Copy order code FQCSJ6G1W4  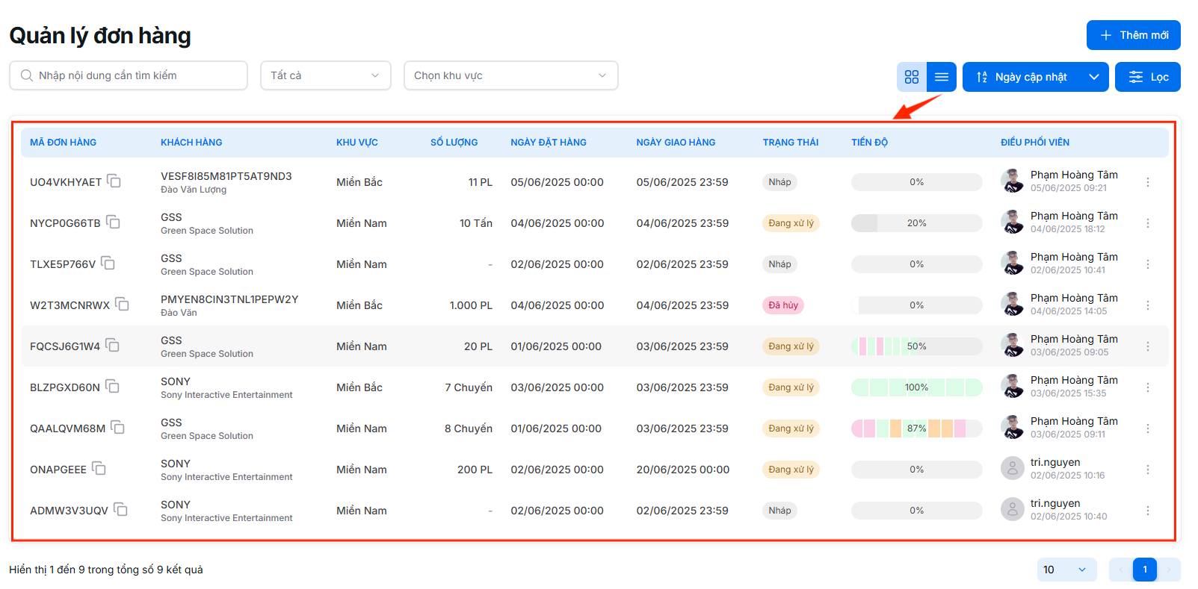point(113,346)
